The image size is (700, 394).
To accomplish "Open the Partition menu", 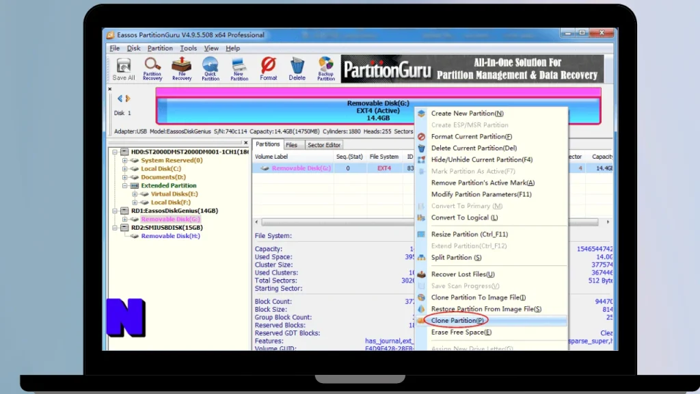I will [160, 49].
